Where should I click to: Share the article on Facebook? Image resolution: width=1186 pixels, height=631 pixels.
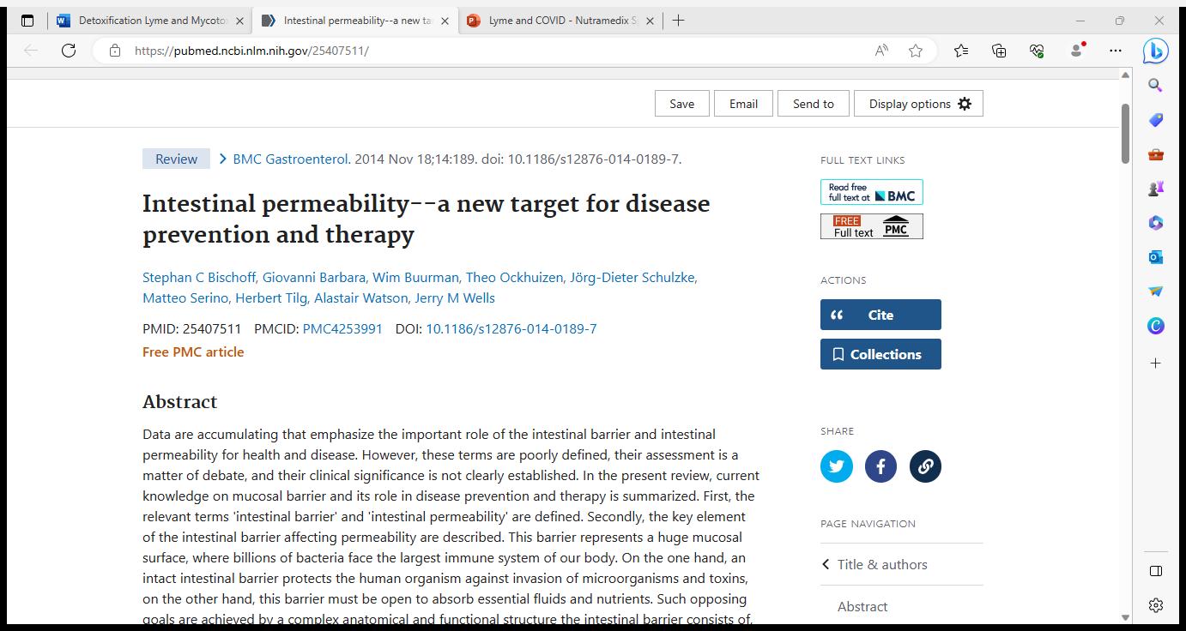coord(880,466)
